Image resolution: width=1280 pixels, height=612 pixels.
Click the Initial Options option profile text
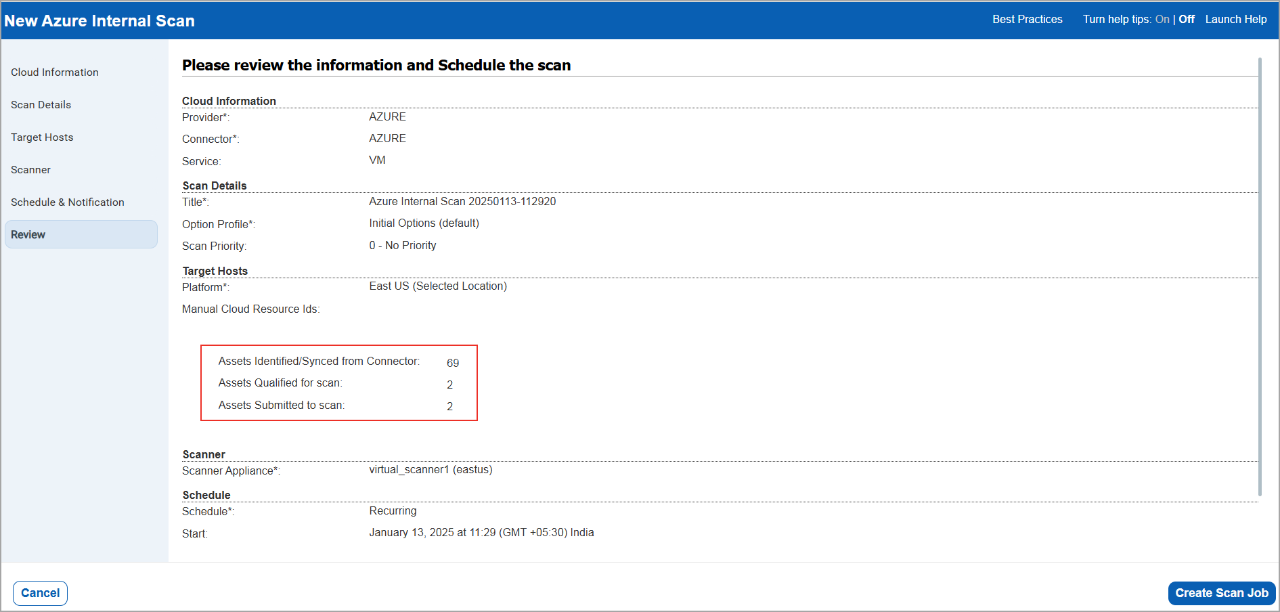click(424, 223)
